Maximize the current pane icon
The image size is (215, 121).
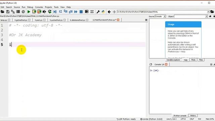(x=87, y=12)
